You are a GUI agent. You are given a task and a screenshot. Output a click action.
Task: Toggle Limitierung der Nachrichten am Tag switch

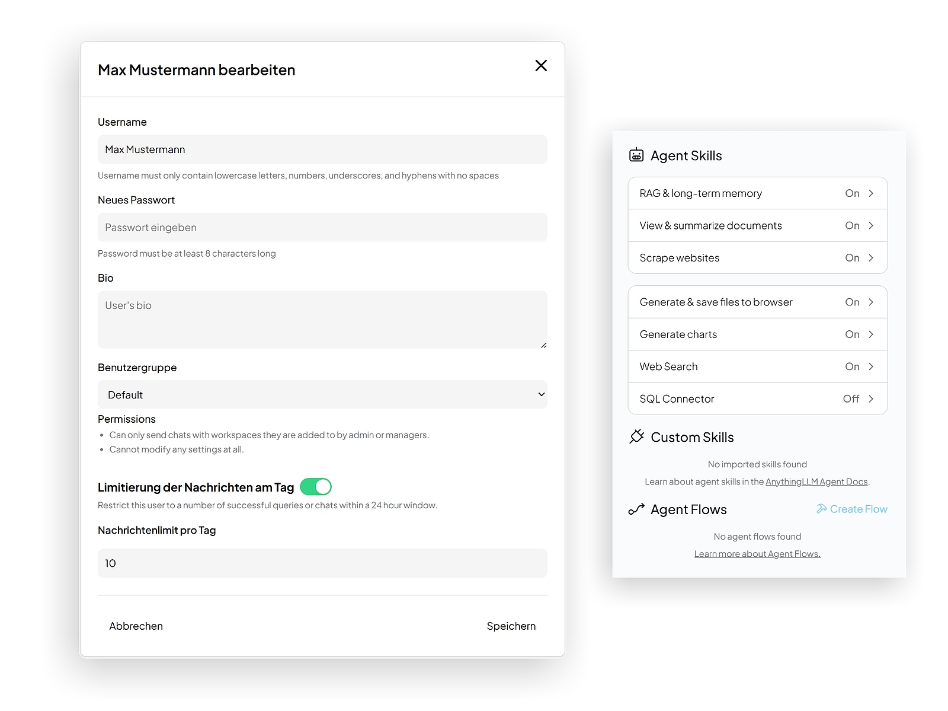pos(316,487)
